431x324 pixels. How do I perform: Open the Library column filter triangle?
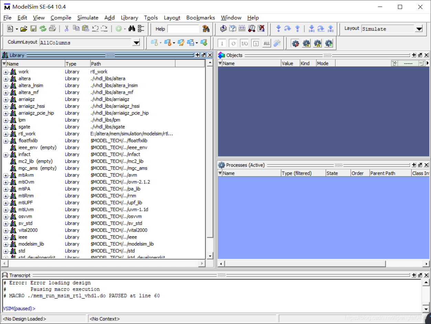[x=4, y=64]
